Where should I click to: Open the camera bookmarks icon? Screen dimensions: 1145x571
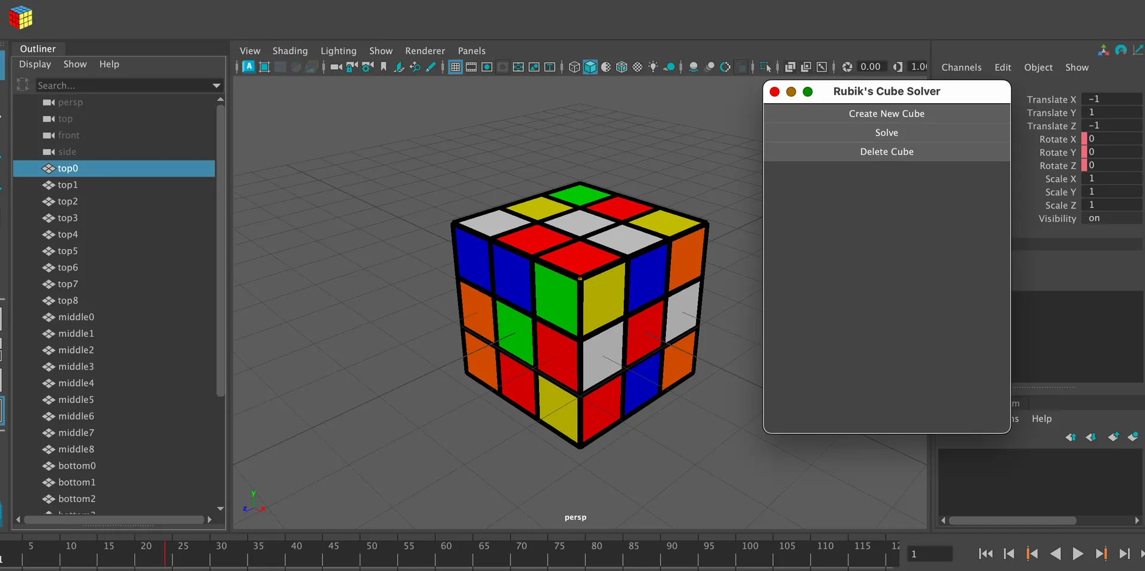(383, 67)
